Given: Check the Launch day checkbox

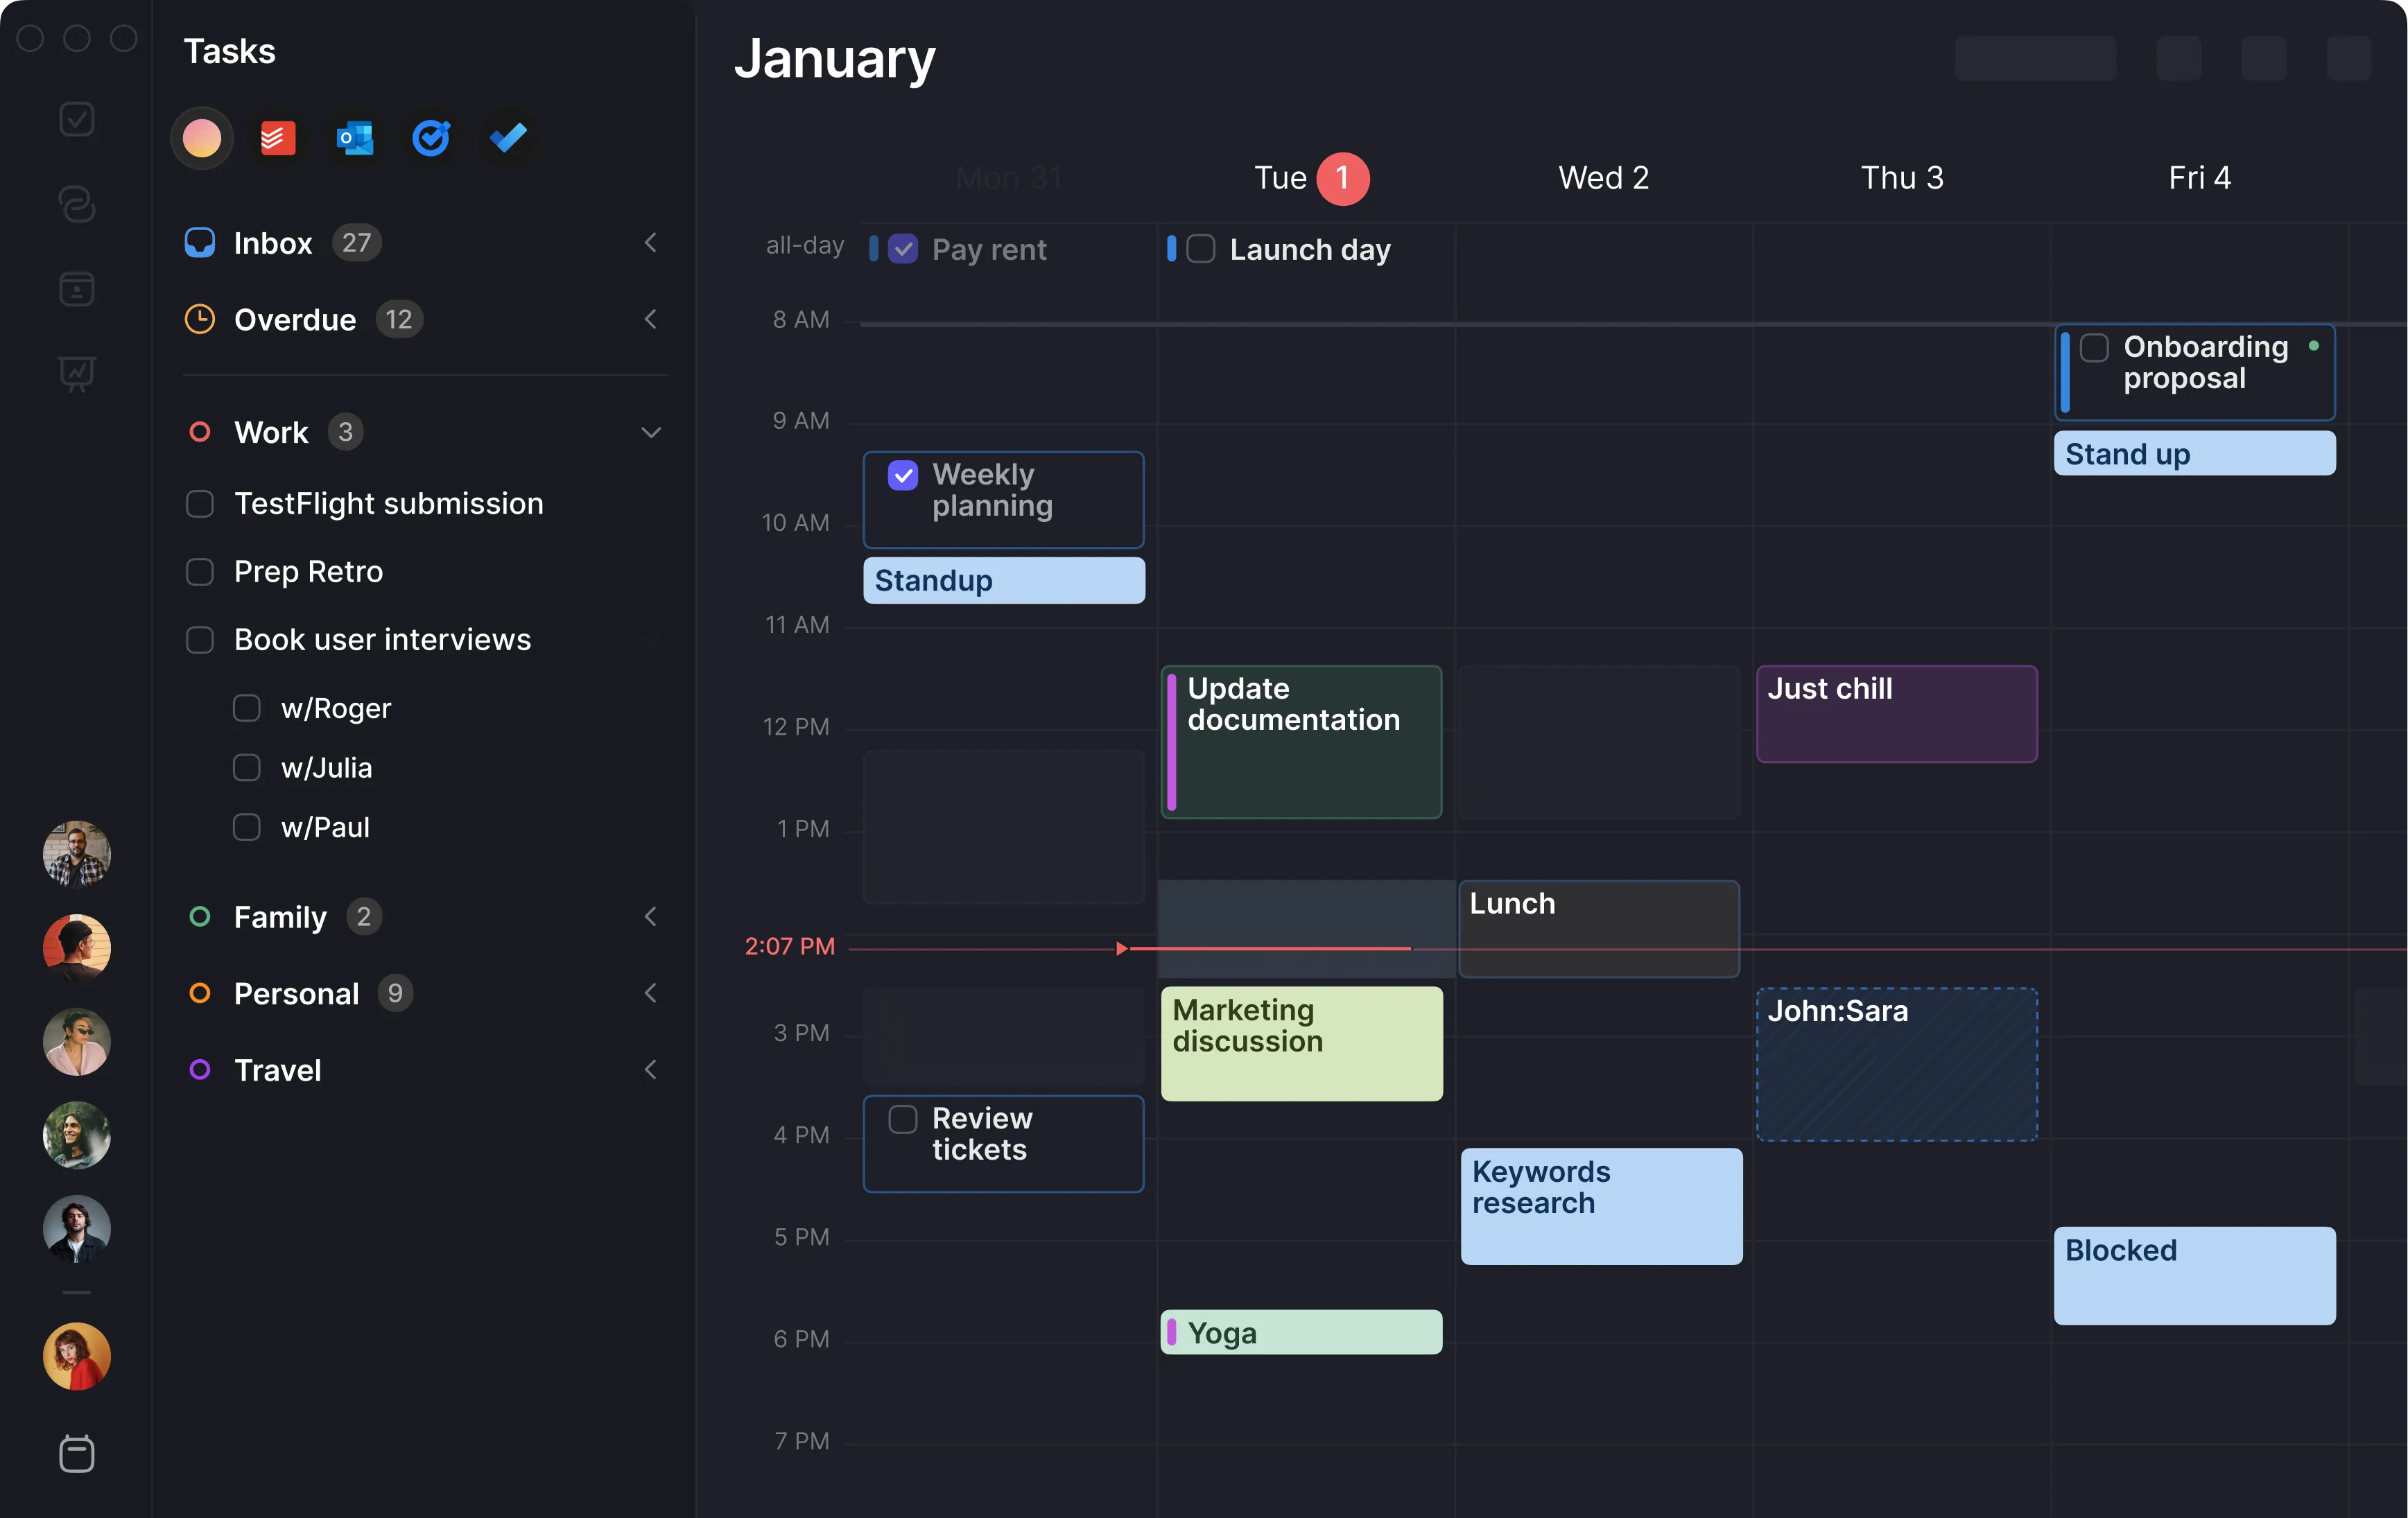Looking at the screenshot, I should pyautogui.click(x=1199, y=249).
